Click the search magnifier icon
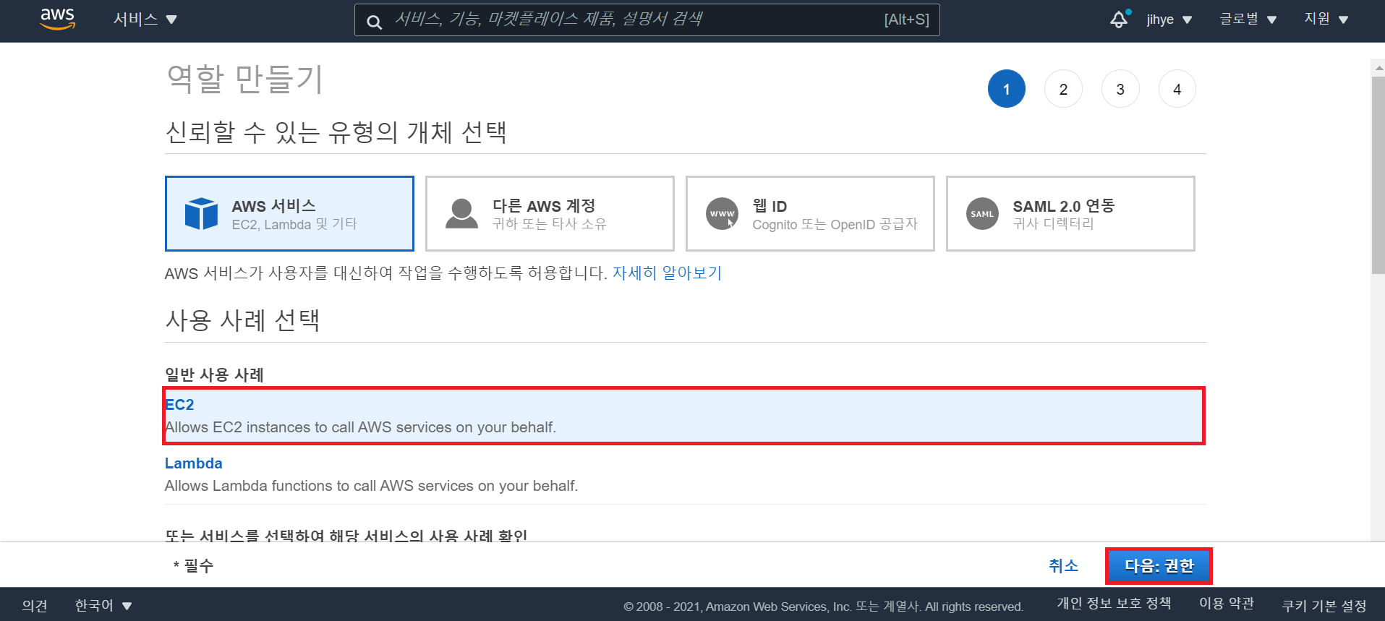Image resolution: width=1385 pixels, height=621 pixels. click(x=374, y=22)
